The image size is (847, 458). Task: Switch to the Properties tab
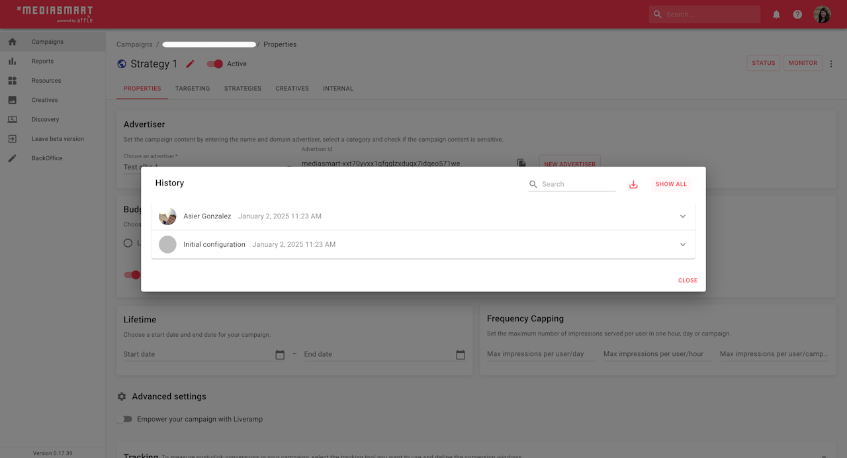142,89
